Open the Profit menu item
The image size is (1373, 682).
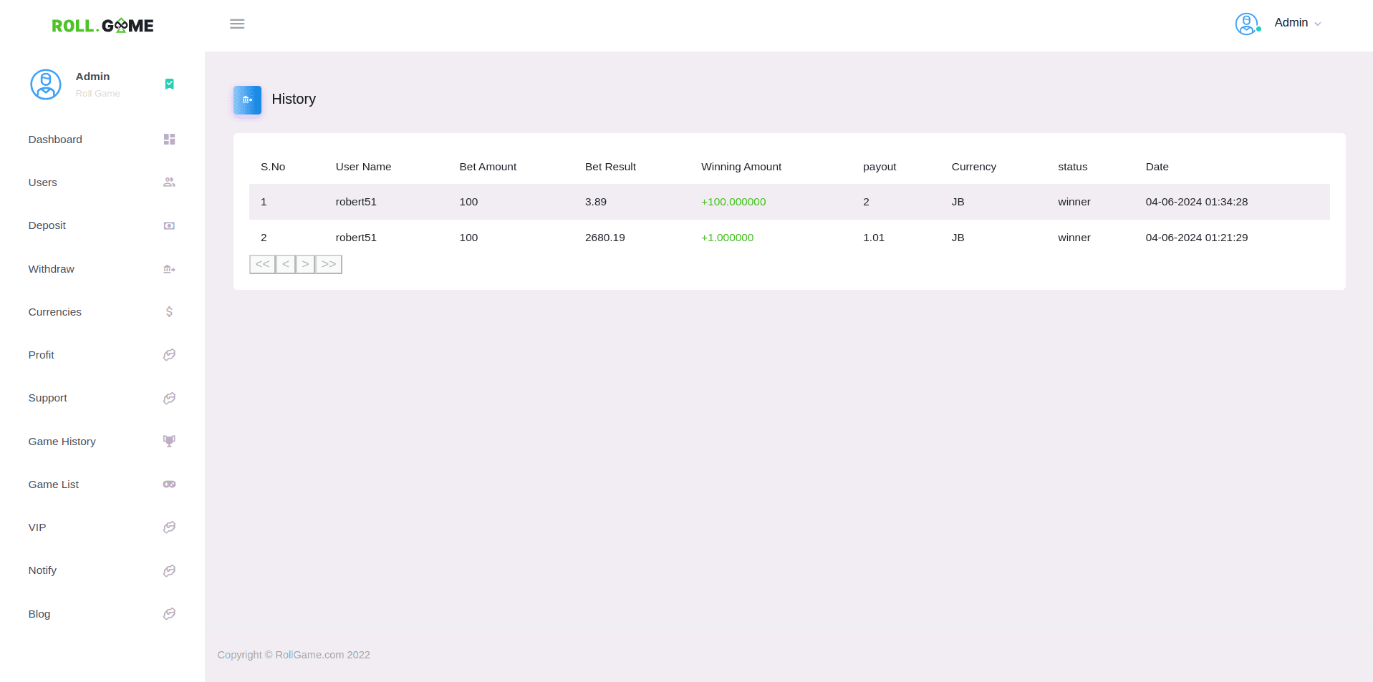pyautogui.click(x=42, y=355)
